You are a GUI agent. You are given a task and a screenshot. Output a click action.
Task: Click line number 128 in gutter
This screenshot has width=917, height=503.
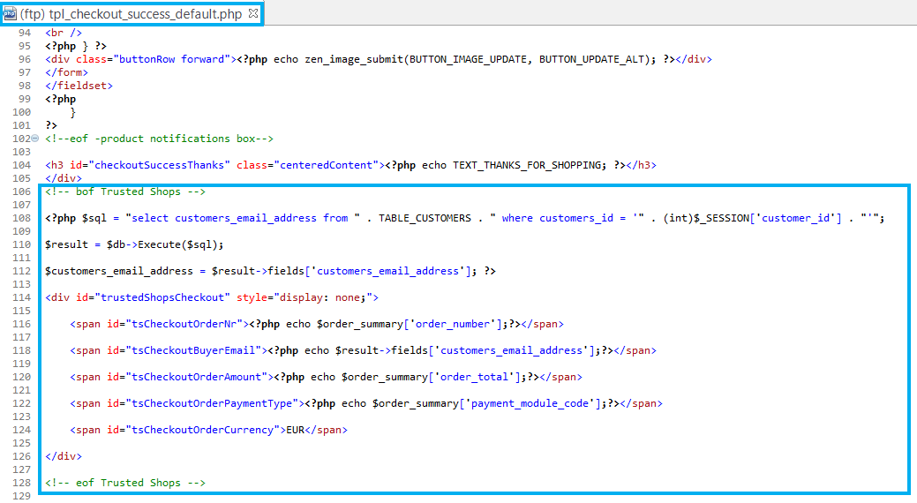(x=22, y=483)
